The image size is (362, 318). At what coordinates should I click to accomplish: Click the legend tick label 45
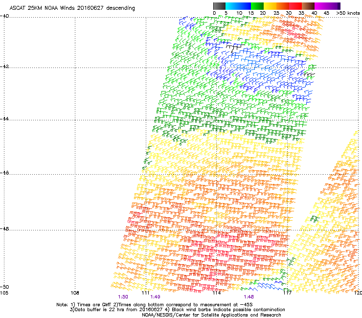point(326,13)
